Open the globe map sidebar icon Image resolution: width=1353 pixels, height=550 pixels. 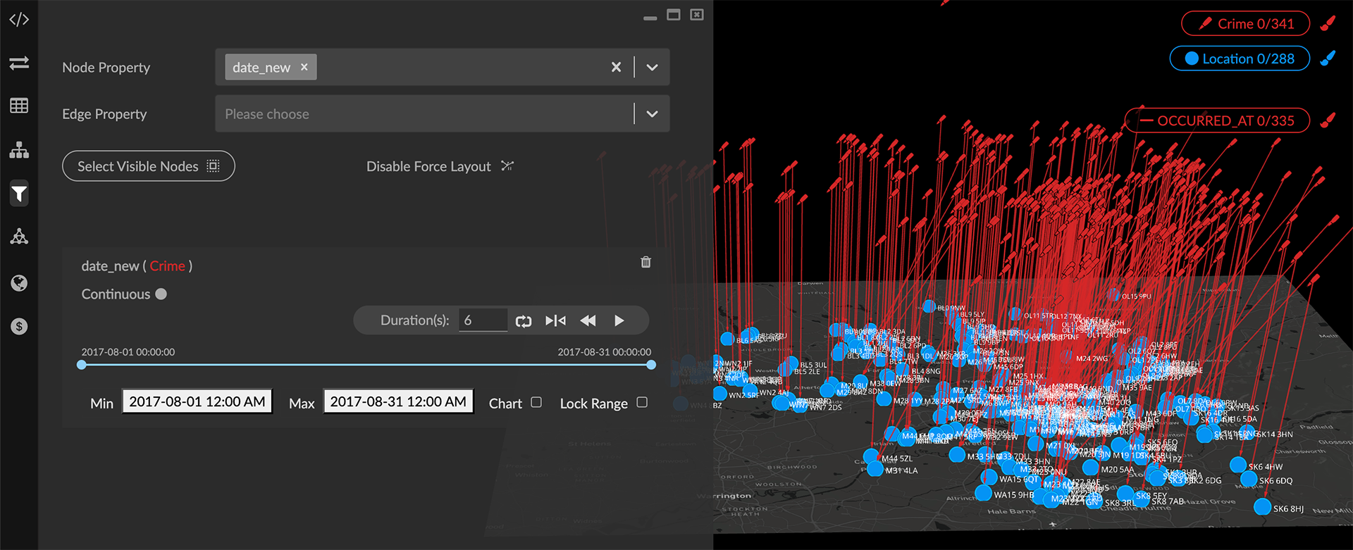[19, 283]
